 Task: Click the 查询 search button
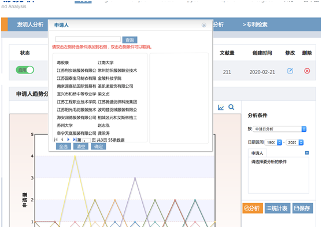coord(129,40)
